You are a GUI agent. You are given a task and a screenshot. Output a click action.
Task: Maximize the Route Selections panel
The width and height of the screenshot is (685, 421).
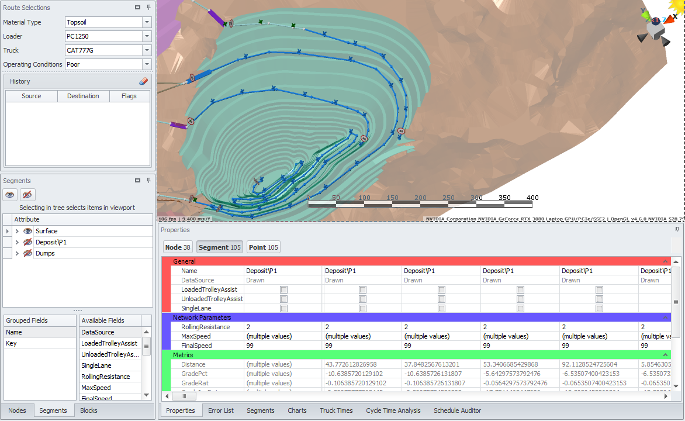point(137,8)
